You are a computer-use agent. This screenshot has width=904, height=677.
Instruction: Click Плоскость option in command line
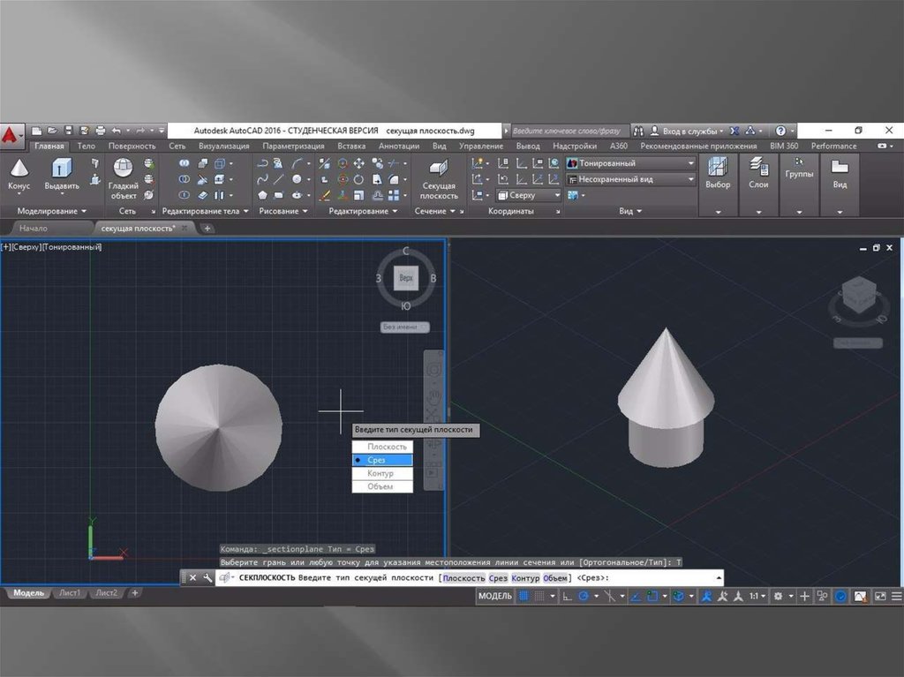463,577
